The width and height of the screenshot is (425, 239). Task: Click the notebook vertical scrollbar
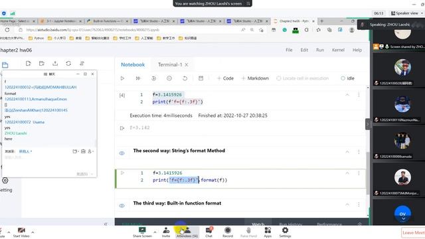click(368, 173)
